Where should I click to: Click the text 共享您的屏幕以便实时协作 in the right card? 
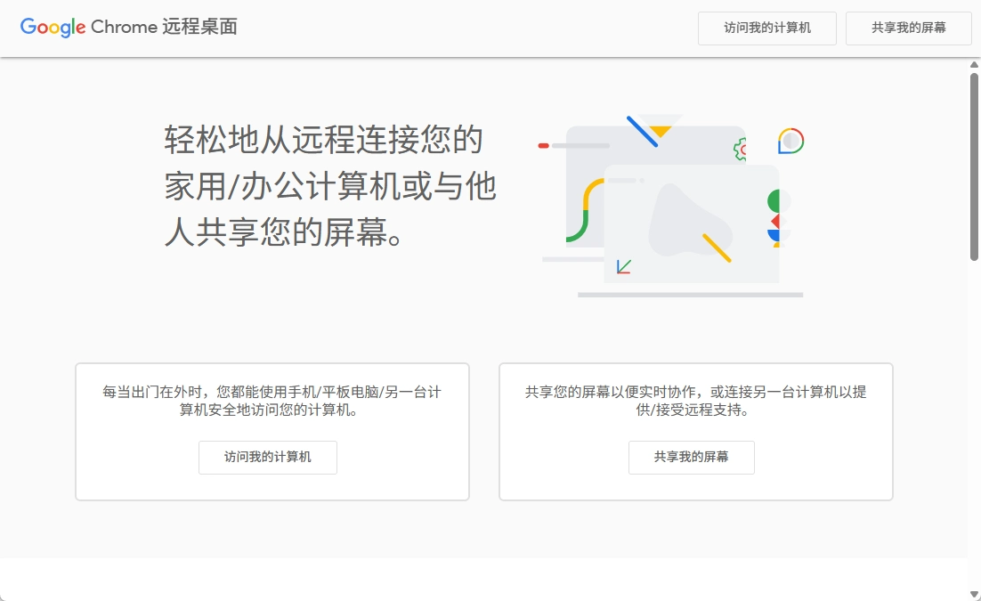[x=610, y=392]
